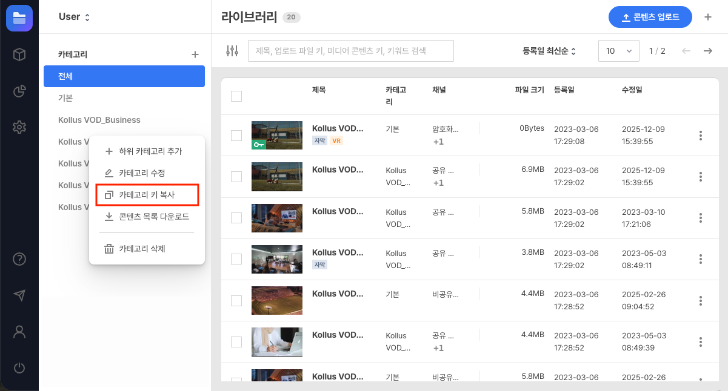
Task: Change the items-per-page dropdown showing 10
Action: [x=618, y=51]
